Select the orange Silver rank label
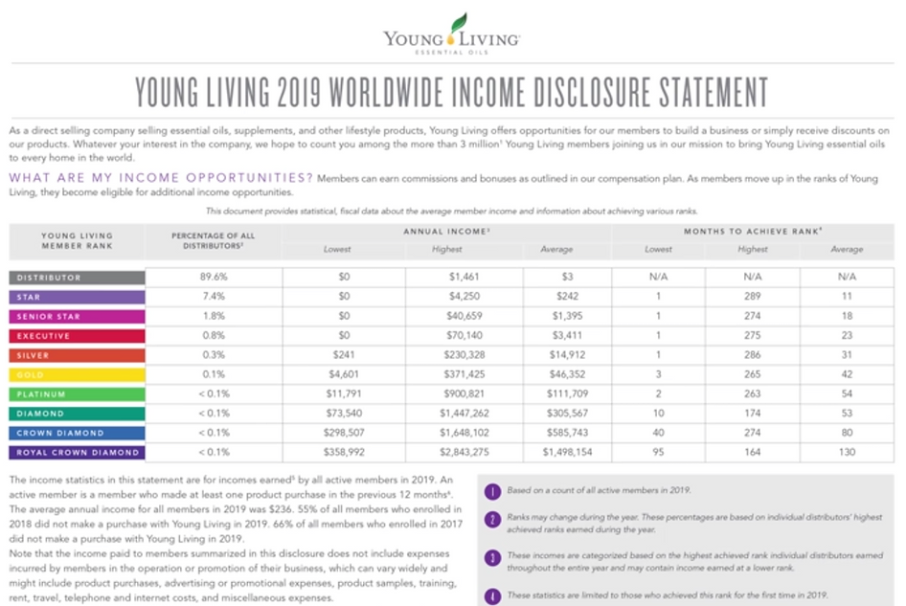This screenshot has height=606, width=906. [x=77, y=355]
